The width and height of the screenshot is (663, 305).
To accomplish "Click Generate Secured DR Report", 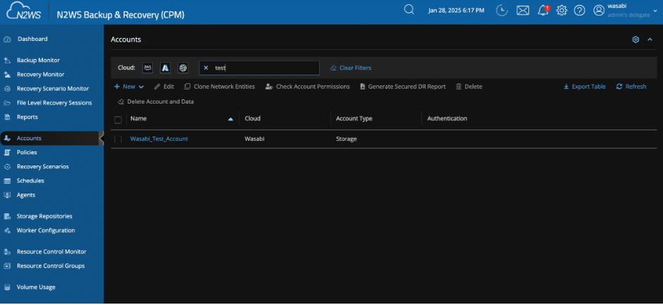I will pos(402,87).
